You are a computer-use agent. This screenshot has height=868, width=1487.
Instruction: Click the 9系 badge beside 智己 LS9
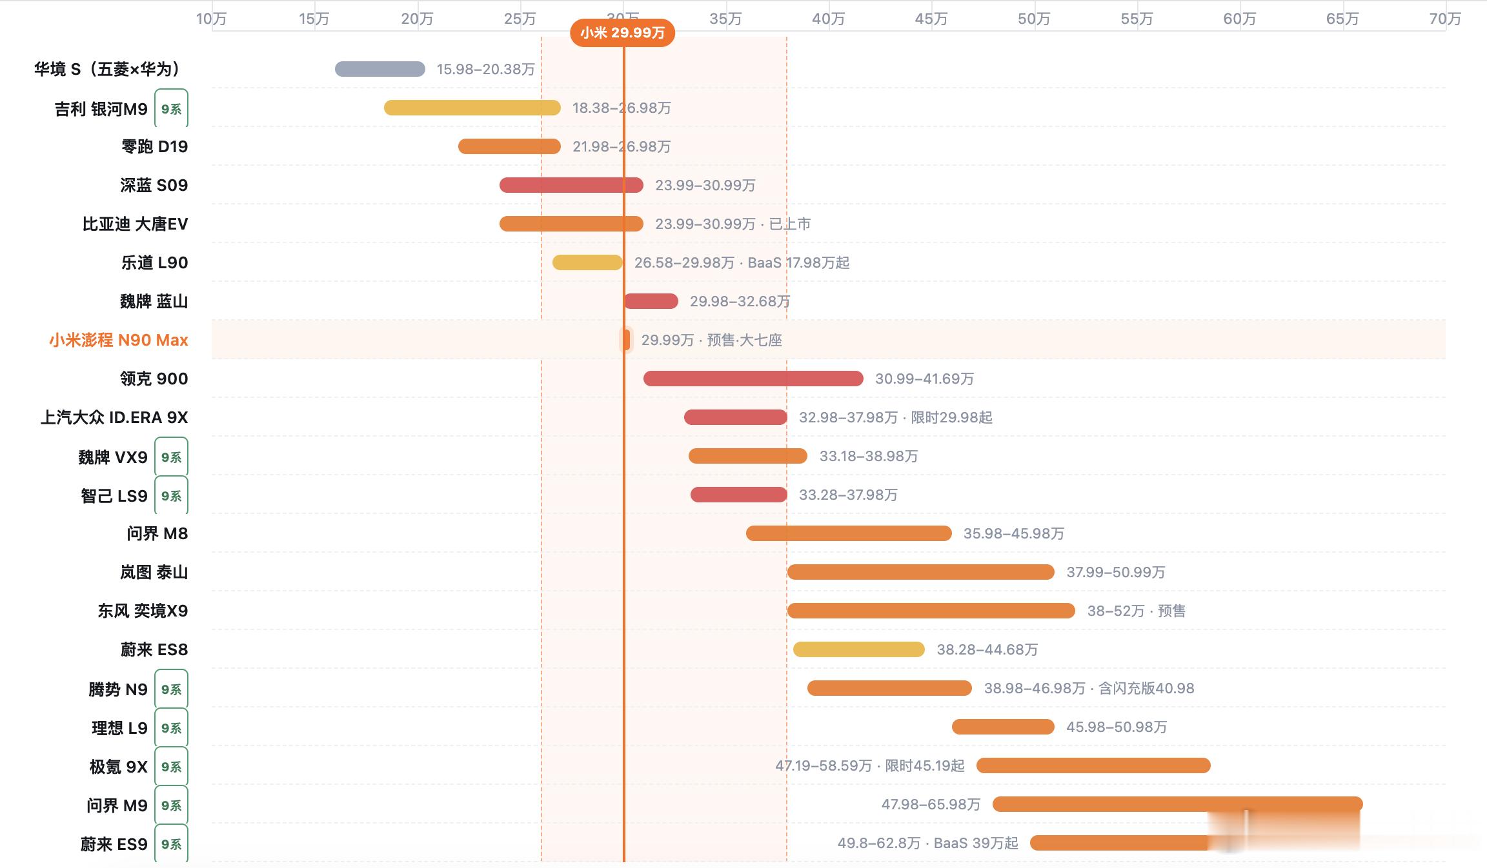pyautogui.click(x=171, y=496)
